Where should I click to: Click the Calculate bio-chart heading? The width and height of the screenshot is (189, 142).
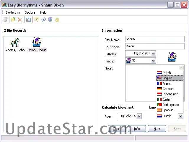[x=118, y=107]
